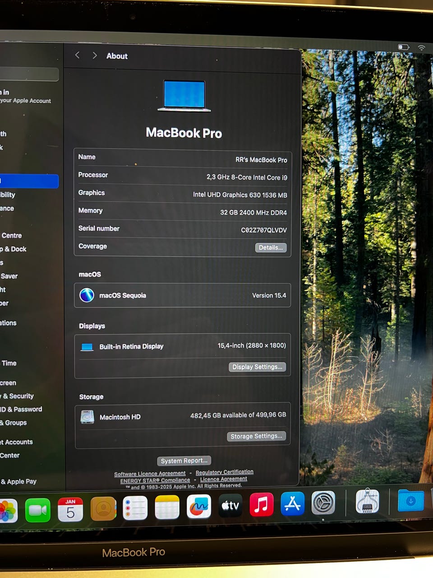Open Screen Time in the sidebar

pos(9,363)
